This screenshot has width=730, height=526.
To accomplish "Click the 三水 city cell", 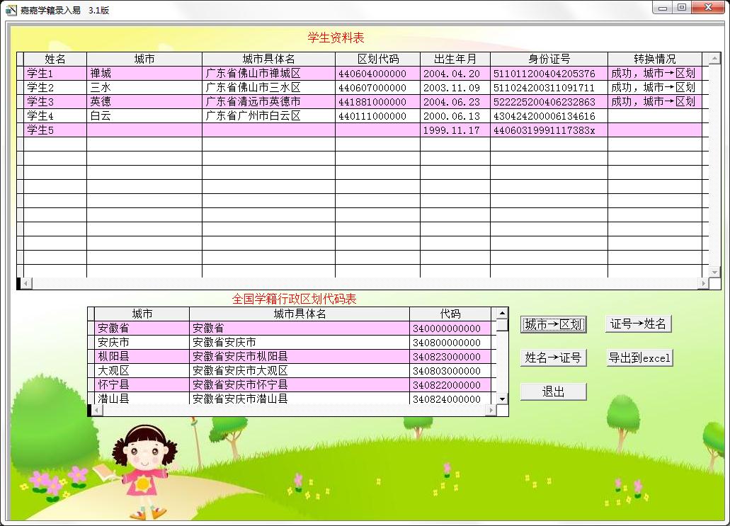I will point(144,88).
